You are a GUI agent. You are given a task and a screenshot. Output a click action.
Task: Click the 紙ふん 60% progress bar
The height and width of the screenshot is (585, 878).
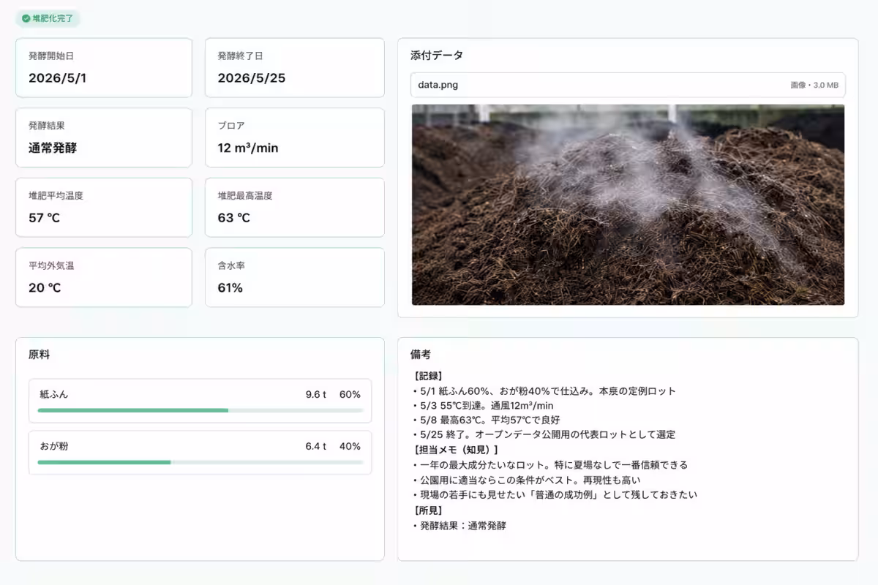[x=200, y=410]
